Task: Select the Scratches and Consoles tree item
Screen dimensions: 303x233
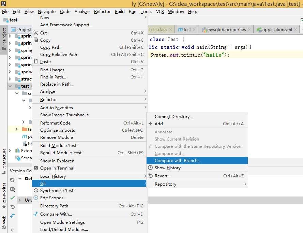Action: click(24, 158)
